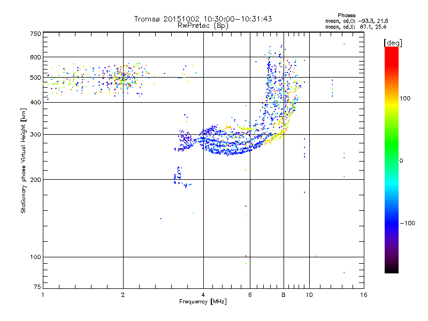This screenshot has width=428, height=321.
Task: Click the y-axis tick label '200'
Action: click(x=35, y=180)
